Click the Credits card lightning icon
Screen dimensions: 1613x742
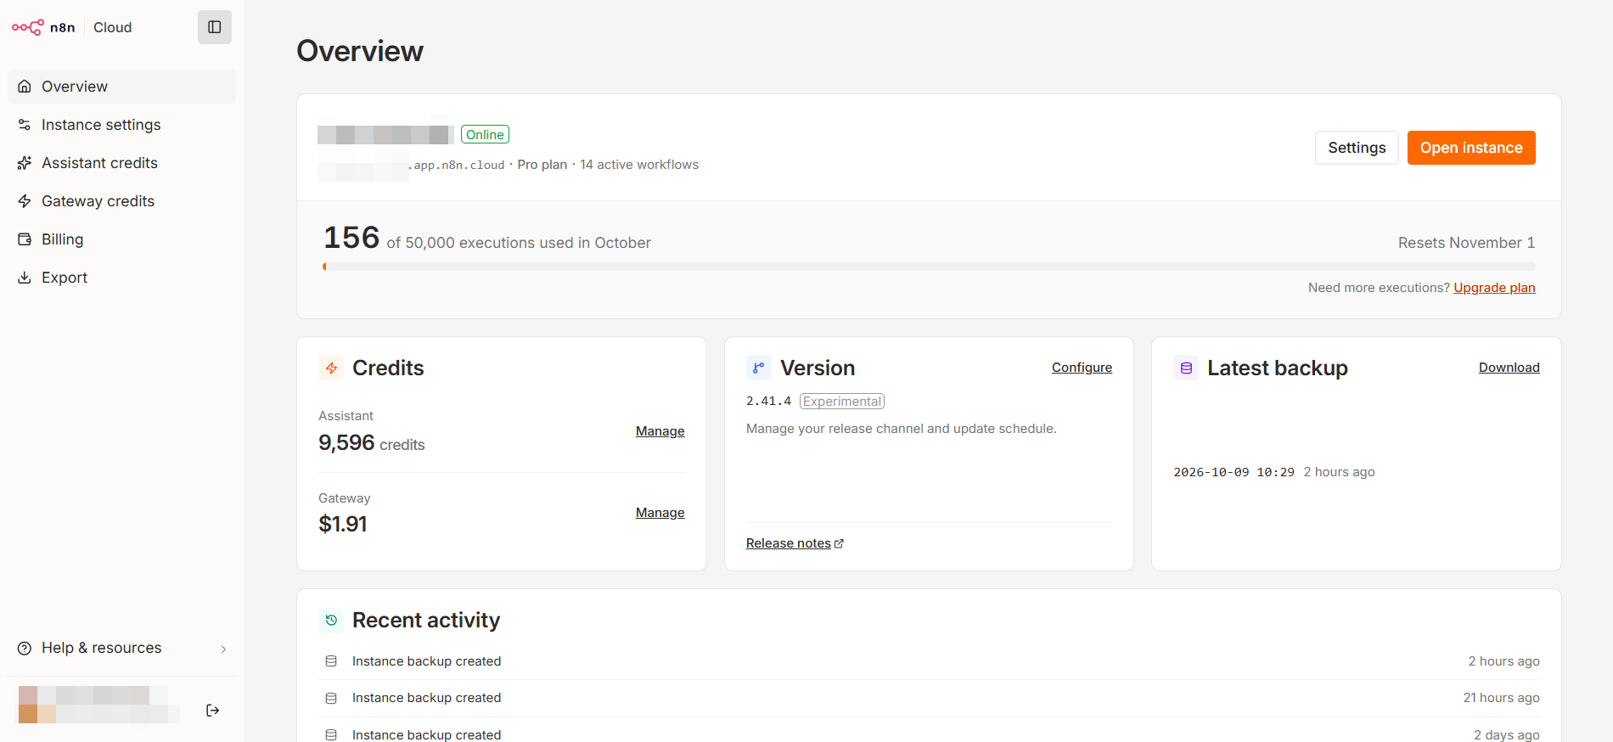(331, 368)
